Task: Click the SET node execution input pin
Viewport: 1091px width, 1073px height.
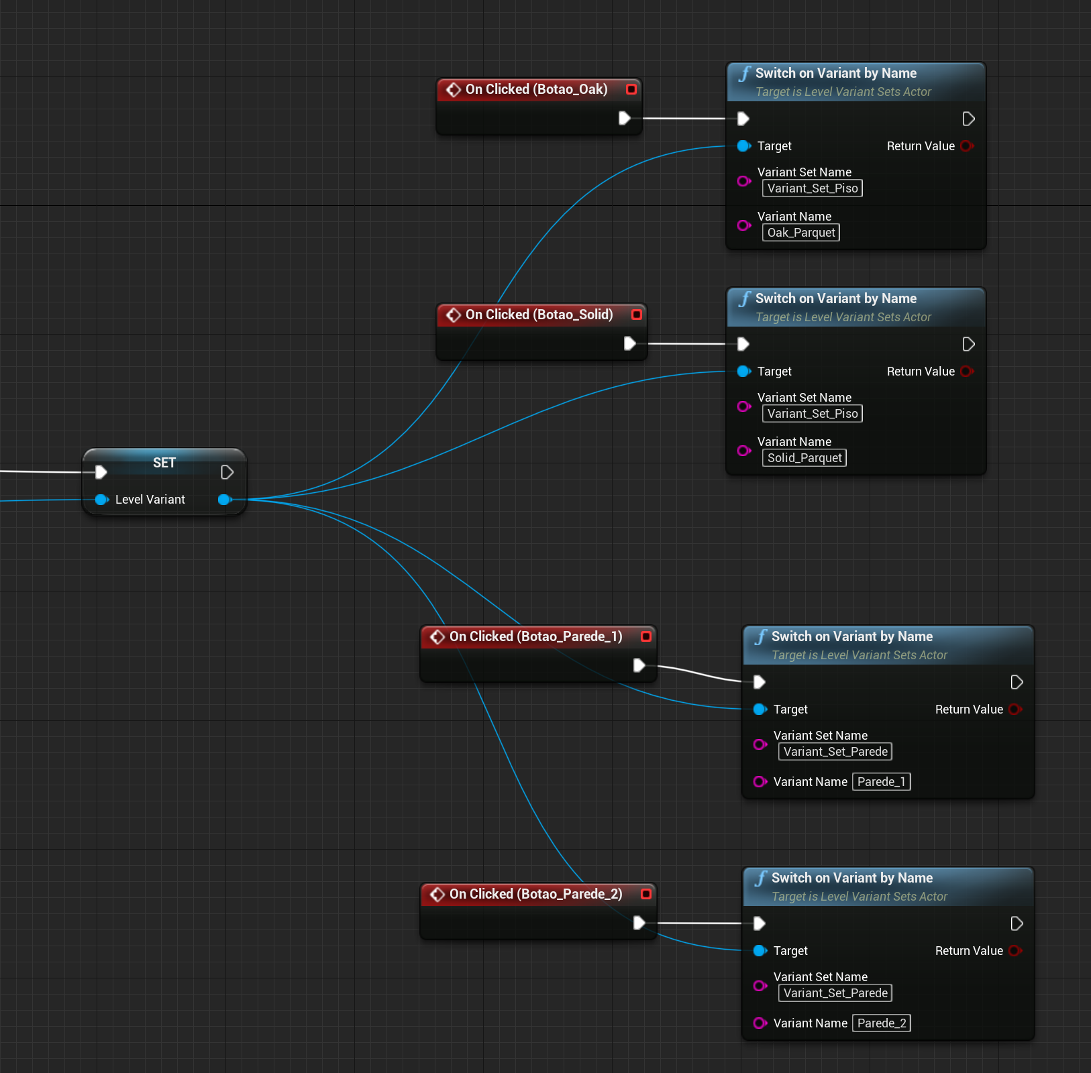Action: [x=101, y=472]
